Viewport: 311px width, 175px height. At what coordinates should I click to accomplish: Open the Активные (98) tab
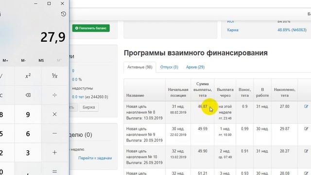(x=140, y=67)
